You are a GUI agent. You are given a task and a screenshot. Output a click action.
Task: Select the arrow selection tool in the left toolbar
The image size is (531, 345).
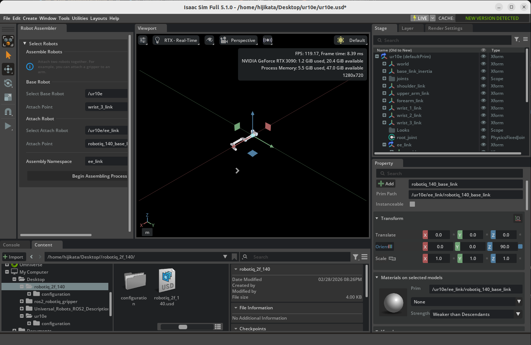coord(8,55)
